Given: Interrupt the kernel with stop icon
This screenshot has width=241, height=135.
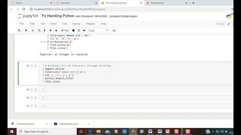Looking at the screenshot, I should coord(73,30).
